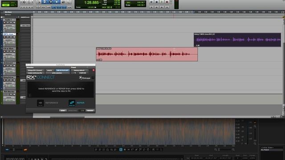Record-enable the SM7b close track
The image size is (285, 160).
point(4,37)
